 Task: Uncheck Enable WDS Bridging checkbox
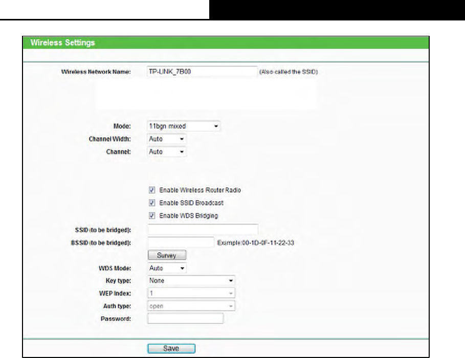pos(152,216)
